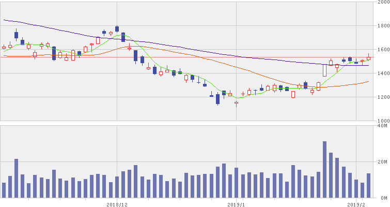Click the 1200 price axis label
Viewport: 390px width, 207px height.
coord(383,98)
